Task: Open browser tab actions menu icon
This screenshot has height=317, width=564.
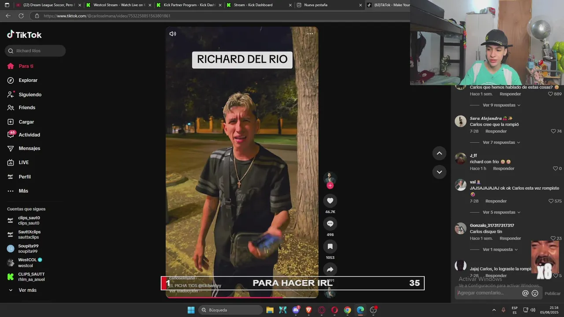Action: point(7,5)
